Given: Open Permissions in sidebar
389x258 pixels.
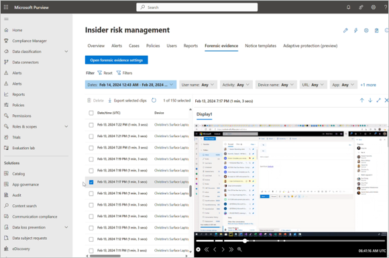Looking at the screenshot, I should point(21,116).
